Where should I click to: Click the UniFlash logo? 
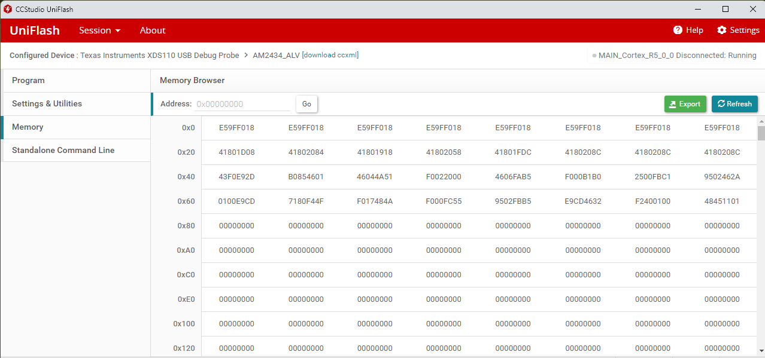35,30
